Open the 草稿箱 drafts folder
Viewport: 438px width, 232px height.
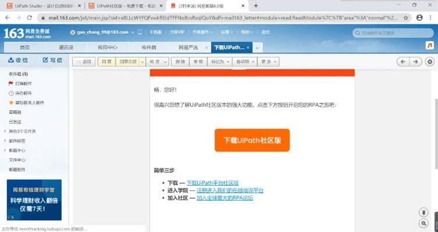pos(15,113)
